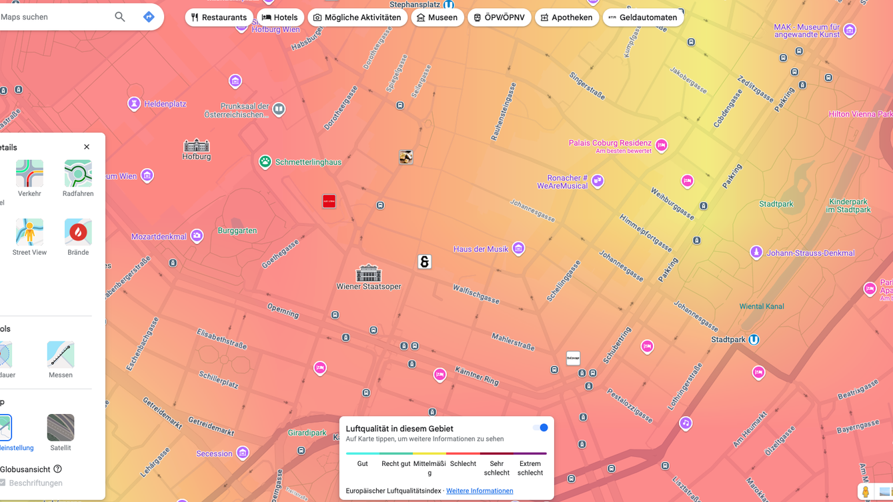Show Museen on the map

[437, 17]
